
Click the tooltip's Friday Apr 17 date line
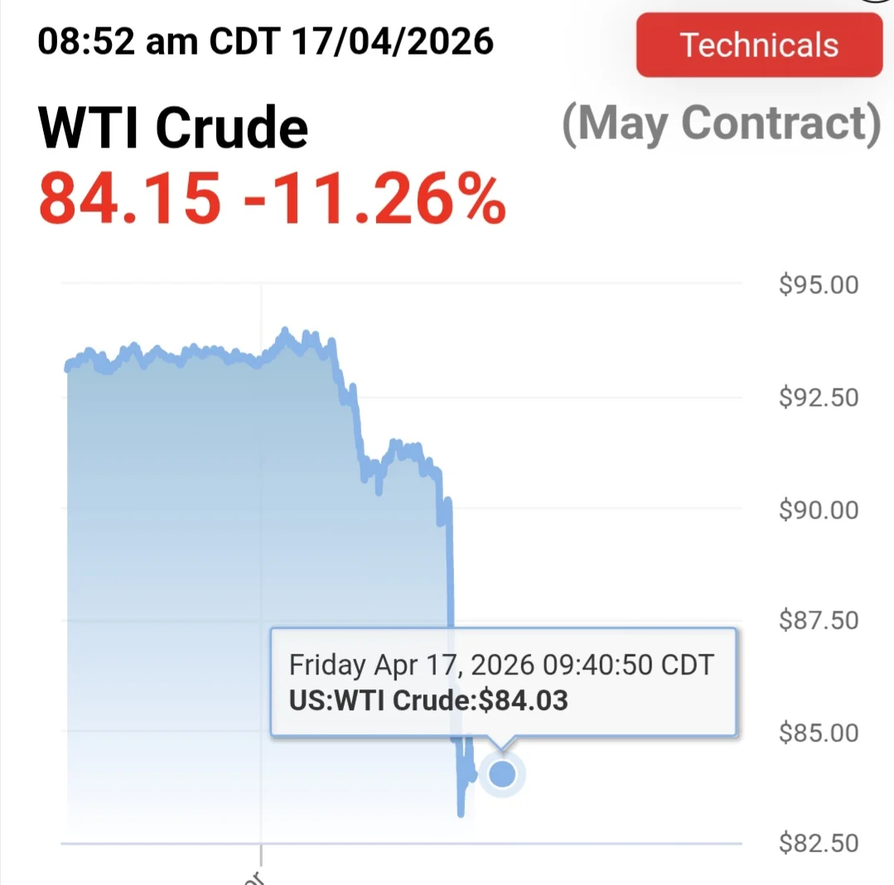[501, 665]
